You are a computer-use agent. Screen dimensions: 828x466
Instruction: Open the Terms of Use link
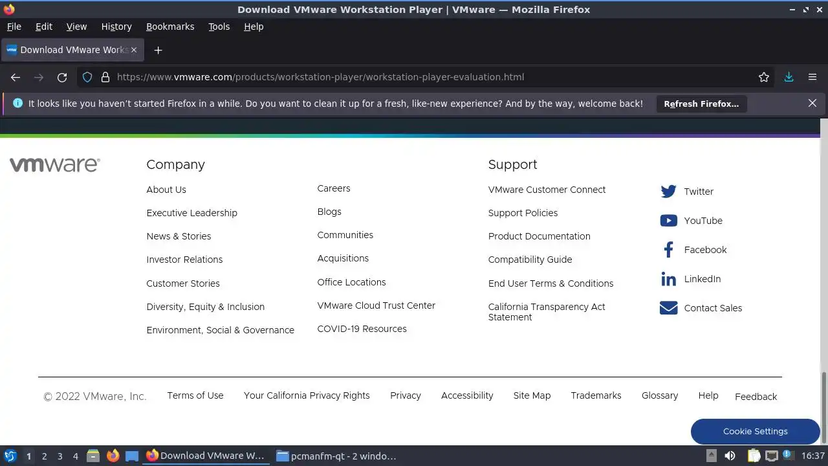[x=195, y=395]
